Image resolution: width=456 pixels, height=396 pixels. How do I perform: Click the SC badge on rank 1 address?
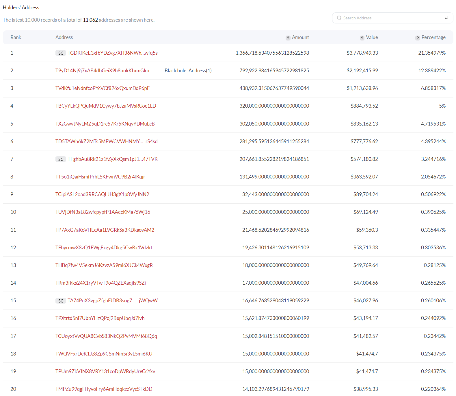pos(61,53)
